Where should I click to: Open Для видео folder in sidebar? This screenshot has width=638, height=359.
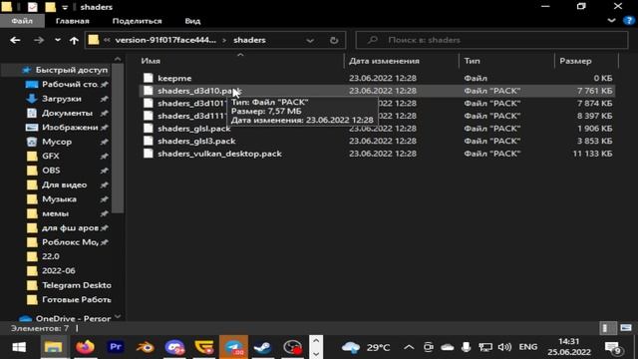[64, 184]
